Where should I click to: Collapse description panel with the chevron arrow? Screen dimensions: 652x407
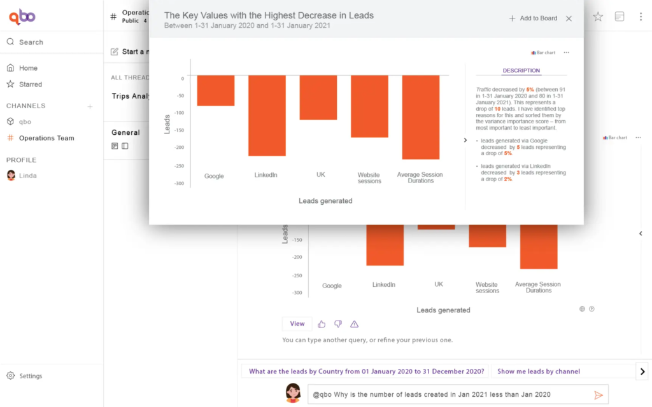pyautogui.click(x=465, y=140)
